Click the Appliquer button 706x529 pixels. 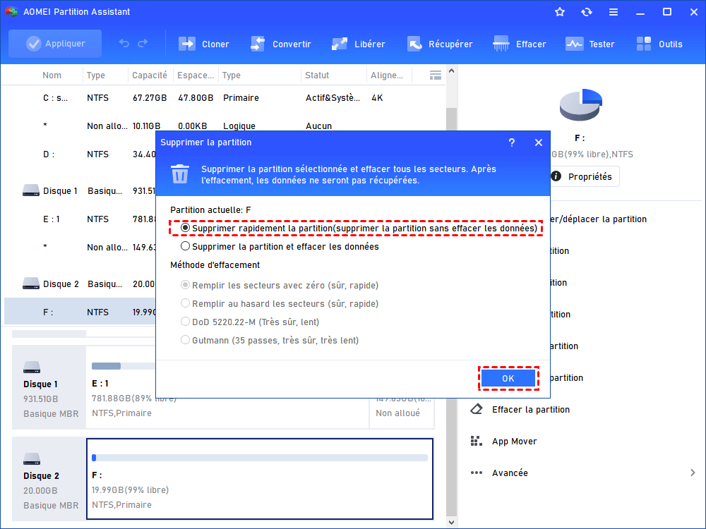pos(55,44)
